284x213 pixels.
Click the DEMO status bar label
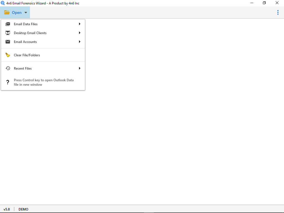coord(23,209)
